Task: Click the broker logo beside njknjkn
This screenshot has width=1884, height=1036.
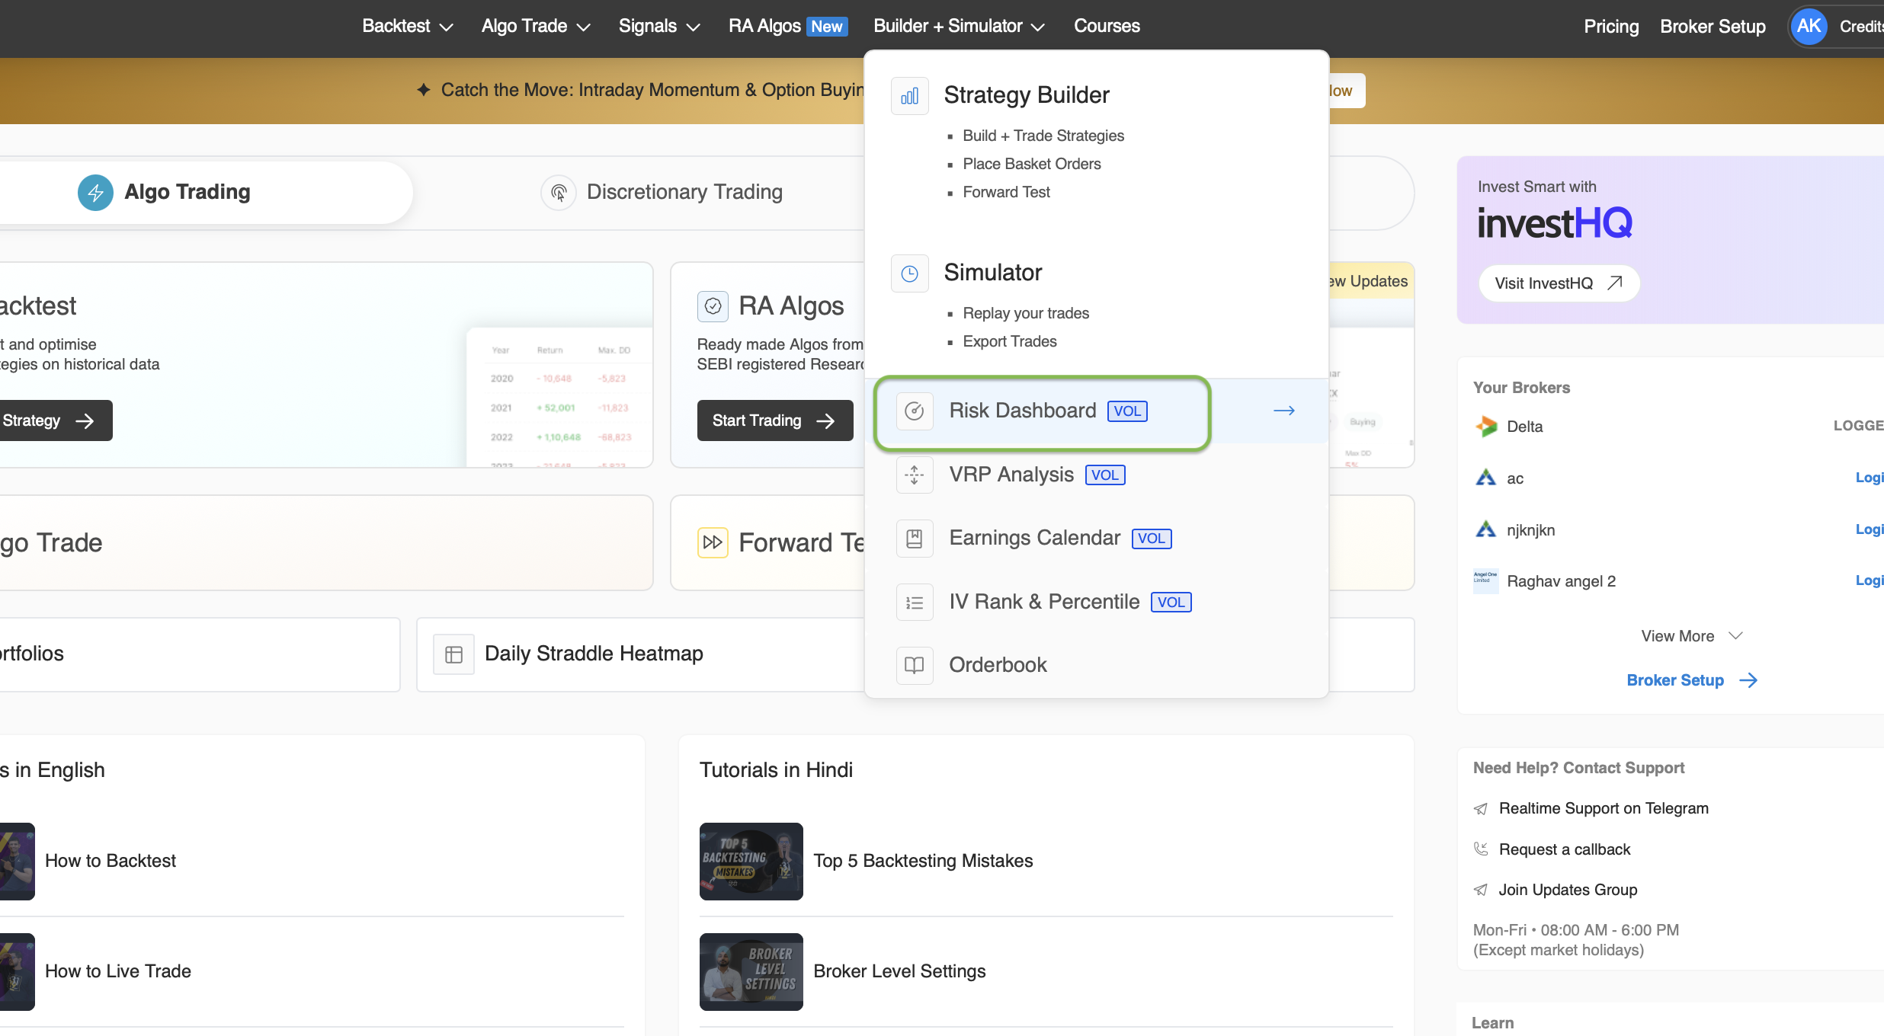Action: pos(1486,529)
